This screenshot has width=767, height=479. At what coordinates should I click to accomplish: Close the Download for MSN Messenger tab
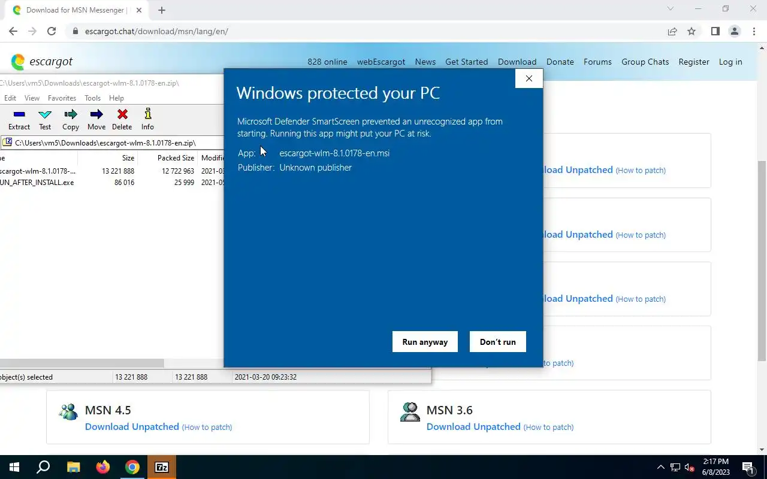[138, 10]
